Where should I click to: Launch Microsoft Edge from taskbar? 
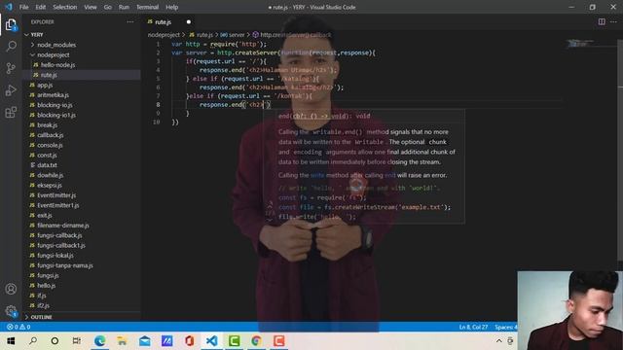[99, 341]
